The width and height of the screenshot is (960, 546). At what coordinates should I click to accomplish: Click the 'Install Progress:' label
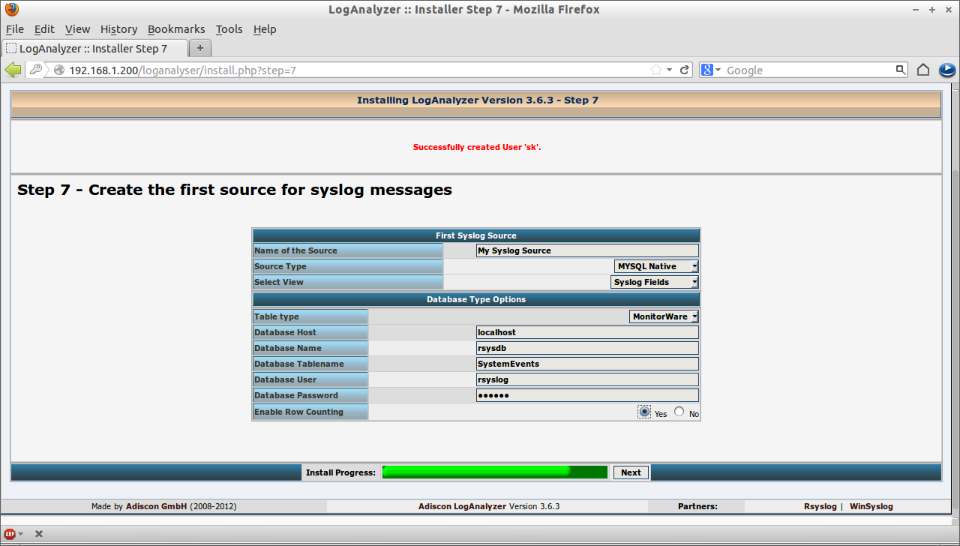(x=340, y=472)
